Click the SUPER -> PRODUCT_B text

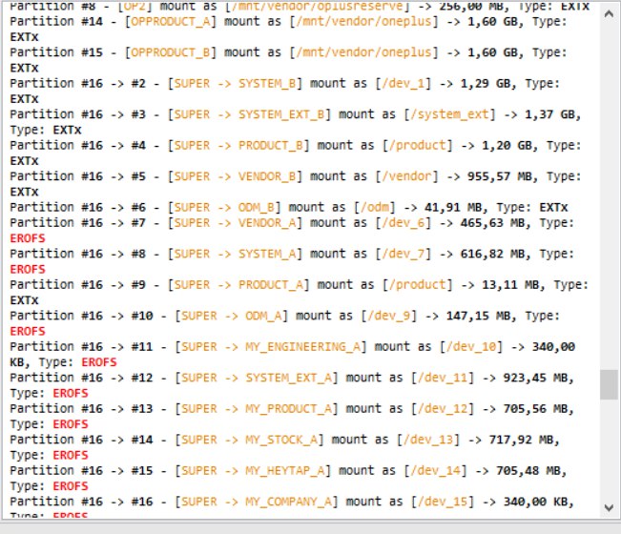point(238,145)
